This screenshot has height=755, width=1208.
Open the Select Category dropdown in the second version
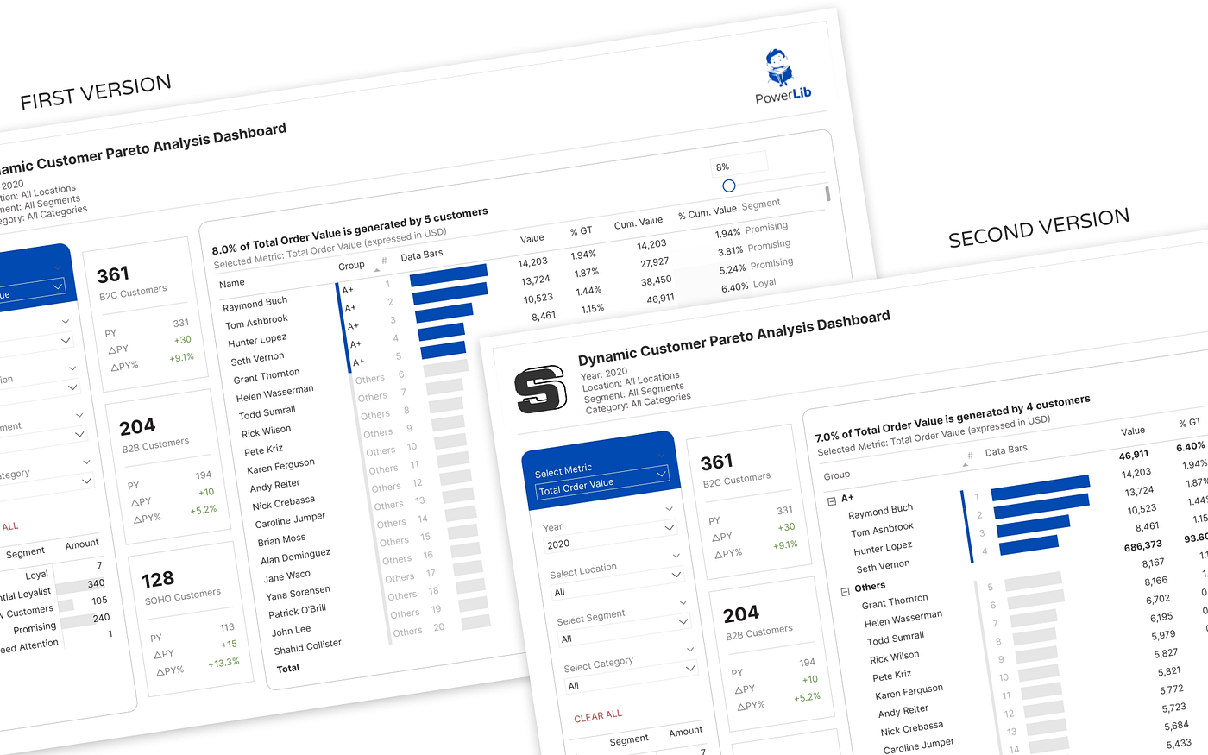(630, 676)
